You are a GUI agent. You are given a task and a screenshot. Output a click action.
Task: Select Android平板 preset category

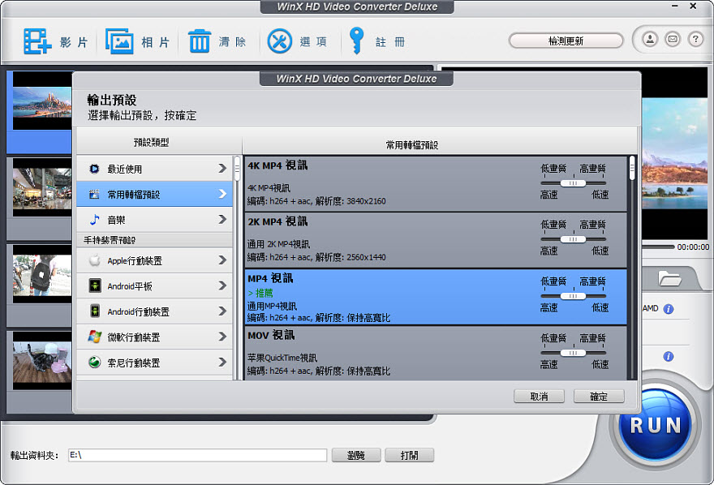point(156,286)
